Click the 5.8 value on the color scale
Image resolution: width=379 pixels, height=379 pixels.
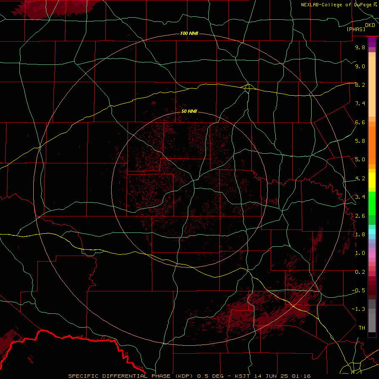(360, 141)
